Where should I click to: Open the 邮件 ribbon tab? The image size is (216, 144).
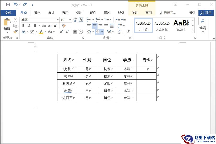(93, 13)
